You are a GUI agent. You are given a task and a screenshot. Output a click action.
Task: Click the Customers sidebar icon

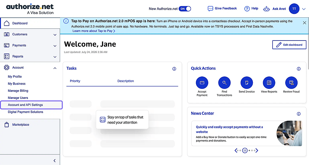point(6,34)
